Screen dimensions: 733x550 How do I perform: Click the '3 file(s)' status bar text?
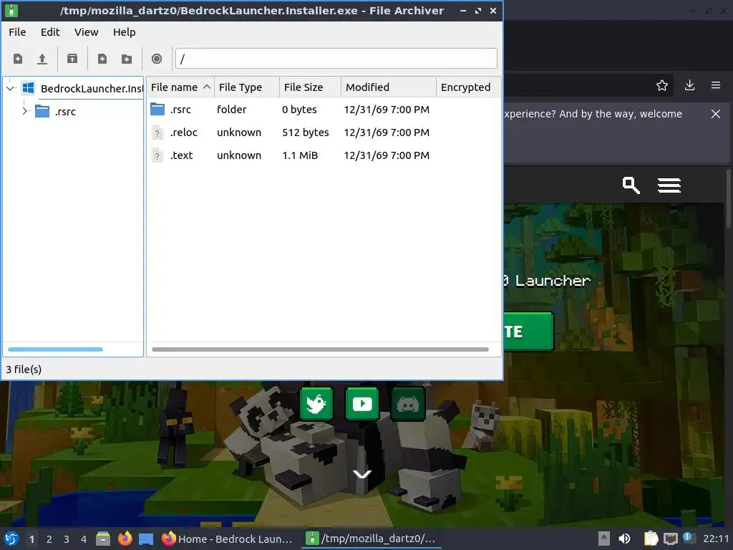tap(24, 370)
